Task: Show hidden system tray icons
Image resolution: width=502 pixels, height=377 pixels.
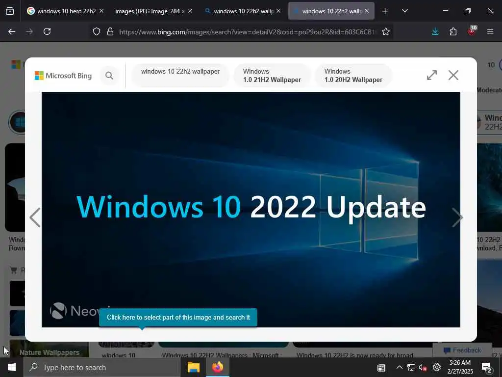Action: coord(399,367)
